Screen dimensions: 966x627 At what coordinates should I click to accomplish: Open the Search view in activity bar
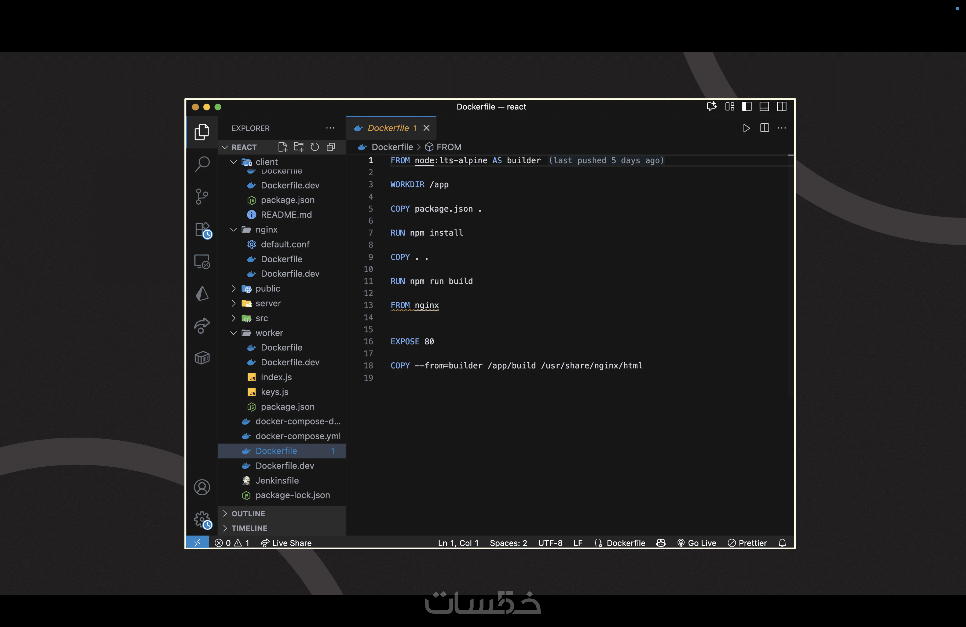coord(202,164)
